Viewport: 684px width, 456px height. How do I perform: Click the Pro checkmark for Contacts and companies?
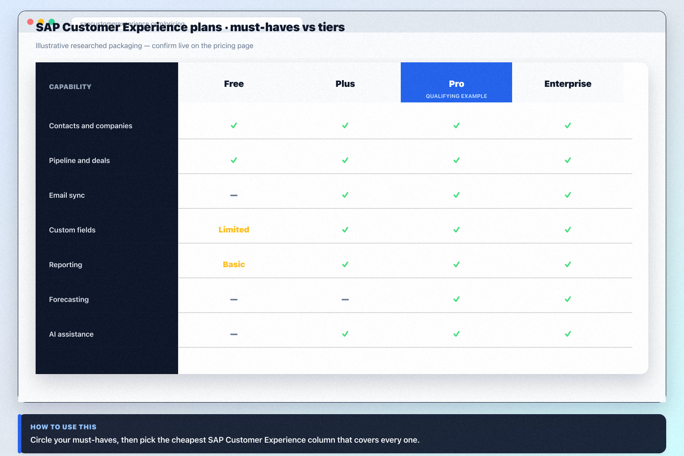point(456,126)
